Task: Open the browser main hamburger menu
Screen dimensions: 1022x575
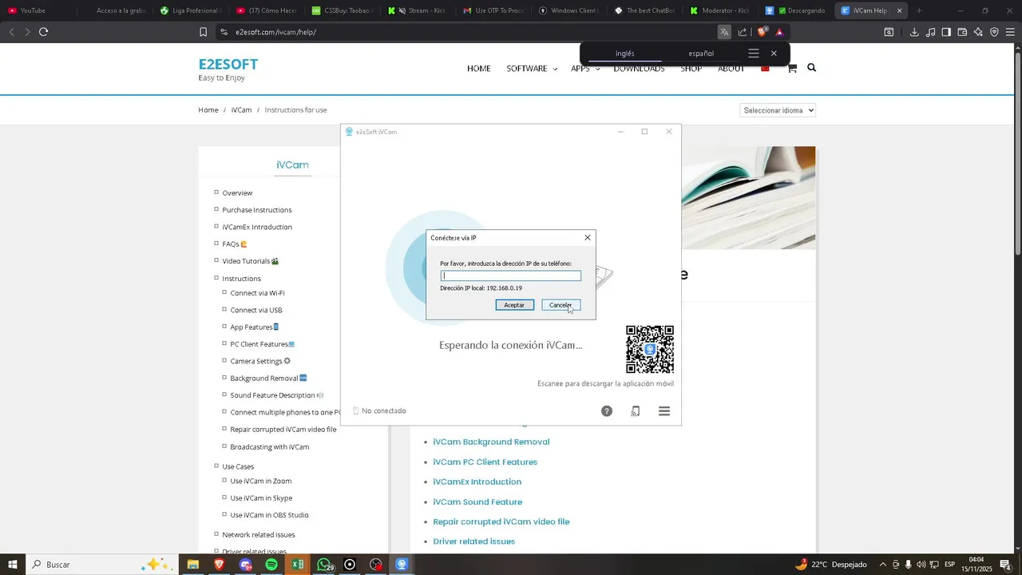Action: pyautogui.click(x=1011, y=32)
